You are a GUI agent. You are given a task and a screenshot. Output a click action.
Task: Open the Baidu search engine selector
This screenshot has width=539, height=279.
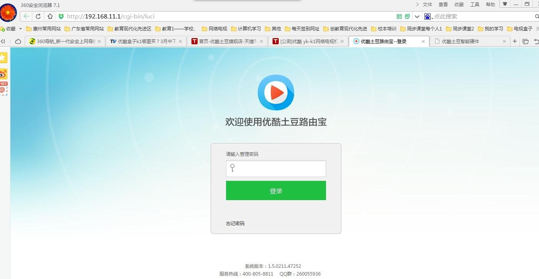tap(428, 17)
